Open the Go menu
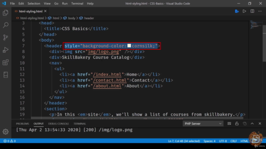The image size is (266, 149). point(56,3)
